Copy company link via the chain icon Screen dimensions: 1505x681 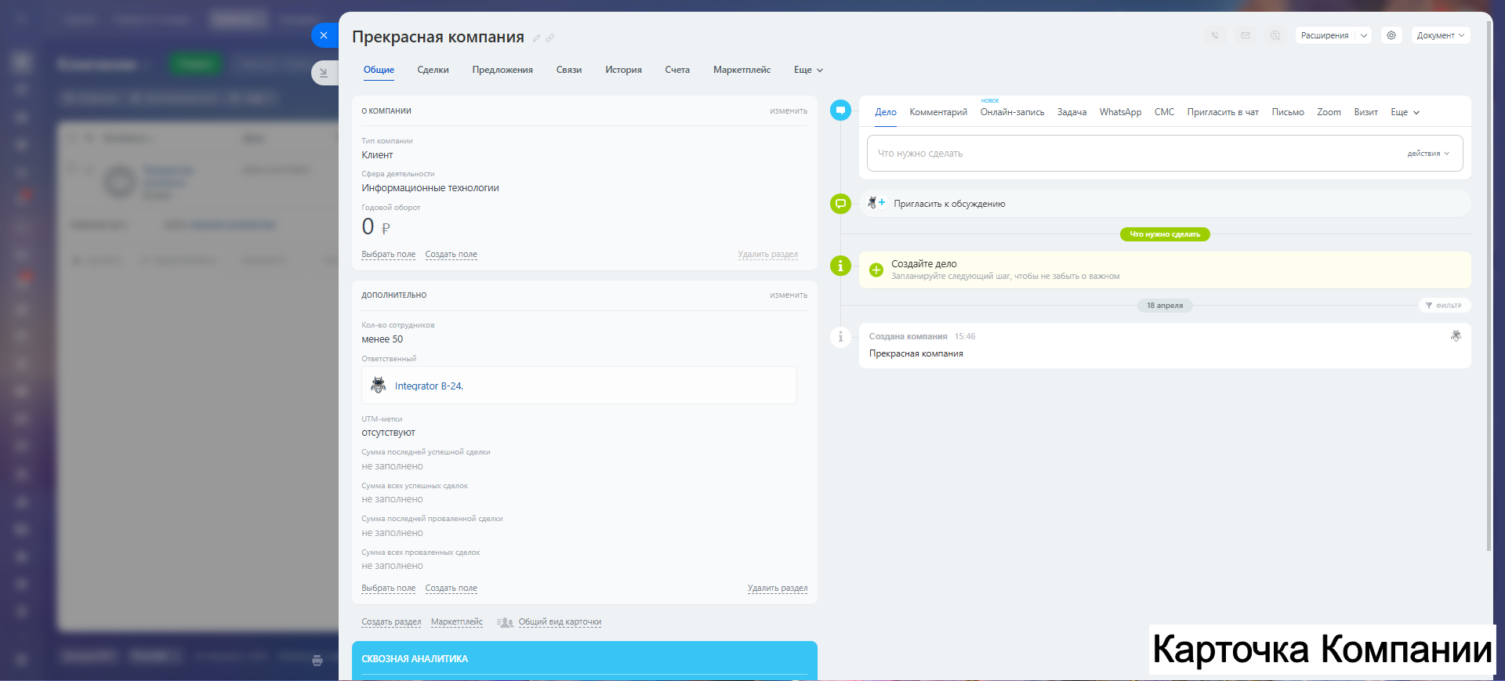[x=550, y=38]
